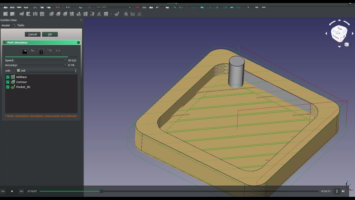The width and height of the screenshot is (355, 200).
Task: Click the Engrave operation toolbar icon
Action: click(x=99, y=14)
